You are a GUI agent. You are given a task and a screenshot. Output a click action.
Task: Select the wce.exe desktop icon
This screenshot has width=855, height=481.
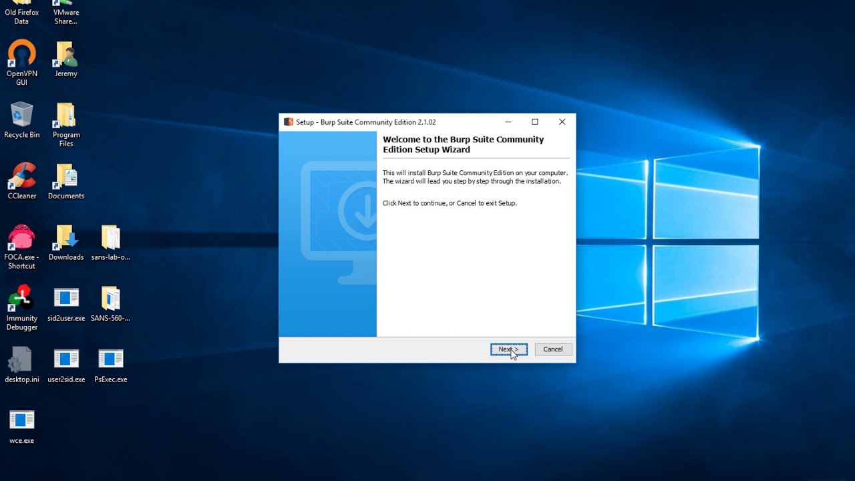[x=21, y=426]
